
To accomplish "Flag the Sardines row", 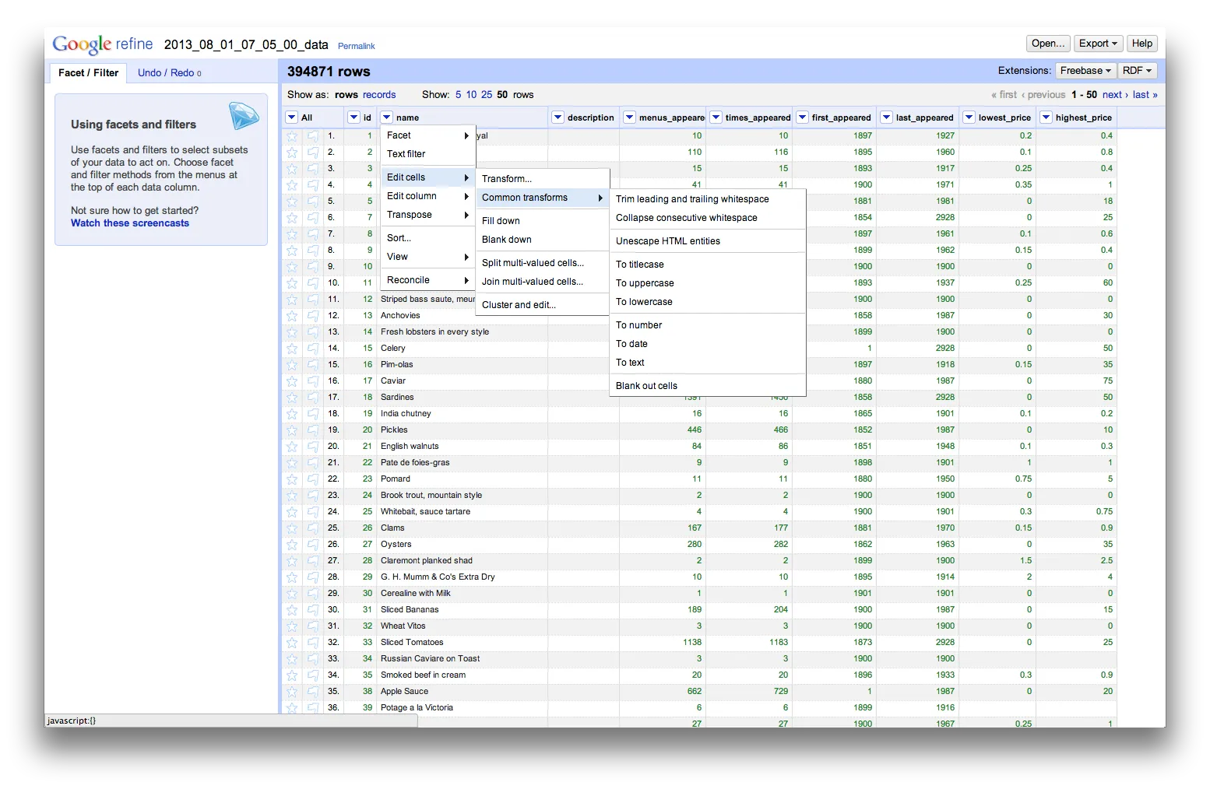I will point(312,398).
